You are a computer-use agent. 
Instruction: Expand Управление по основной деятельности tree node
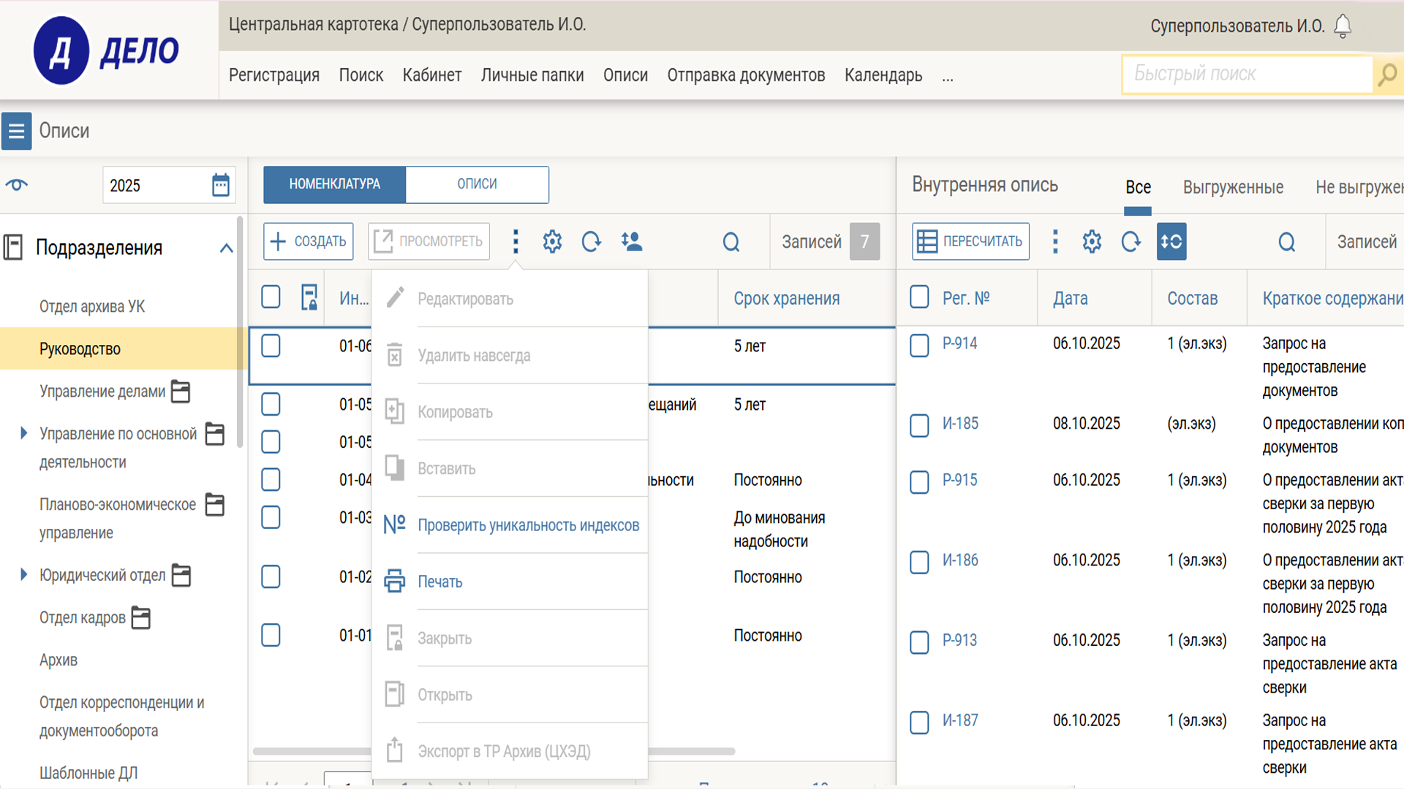pyautogui.click(x=23, y=433)
